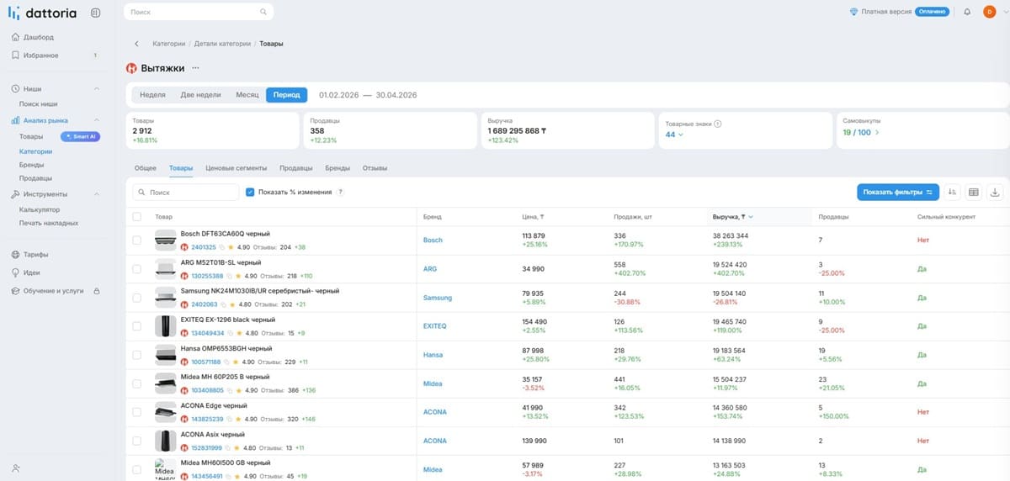Collapse the Ниши sidebar section
The width and height of the screenshot is (1010, 481).
(x=97, y=89)
